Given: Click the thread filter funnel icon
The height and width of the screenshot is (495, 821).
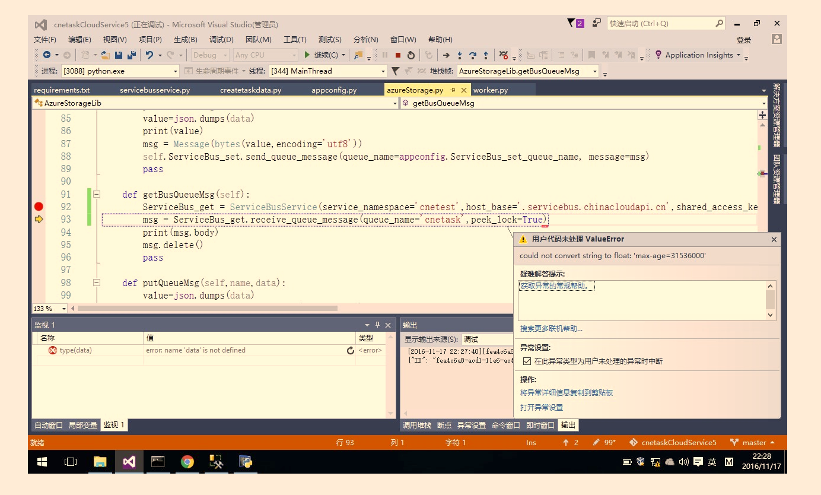Looking at the screenshot, I should tap(395, 71).
